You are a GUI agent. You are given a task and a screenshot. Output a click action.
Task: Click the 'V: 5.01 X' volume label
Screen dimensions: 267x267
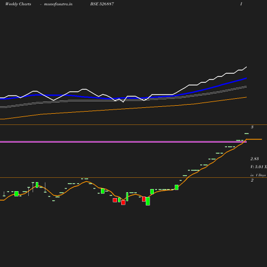[x=258, y=167]
